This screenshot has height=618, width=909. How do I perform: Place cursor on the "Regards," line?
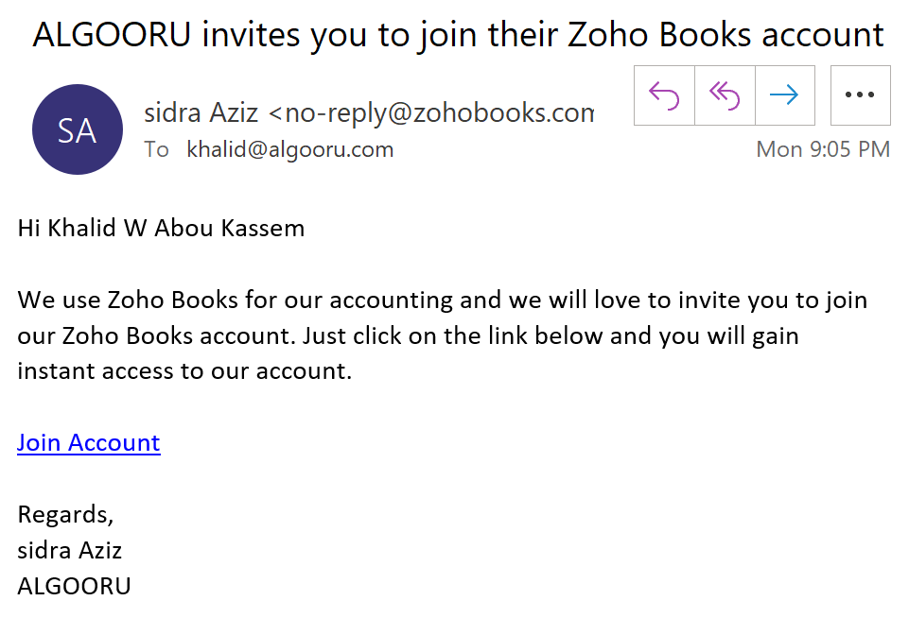[65, 515]
